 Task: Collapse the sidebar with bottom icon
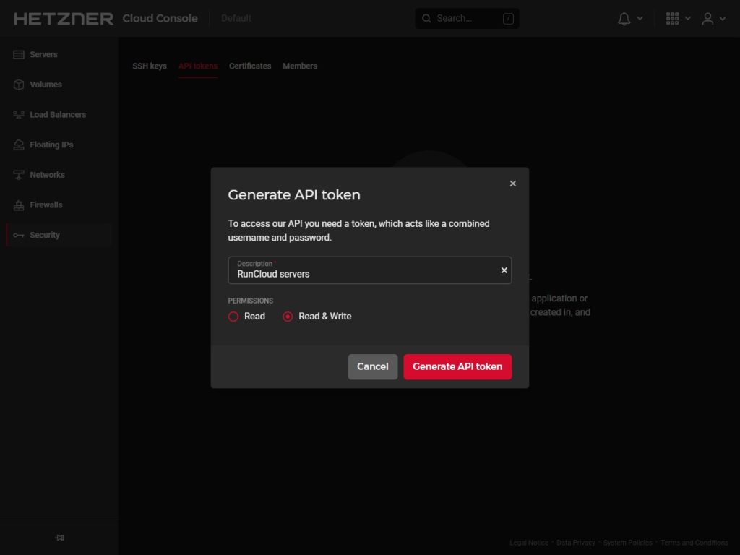(59, 538)
